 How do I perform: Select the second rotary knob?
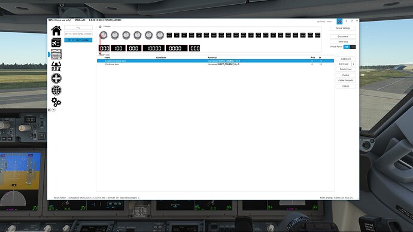(115, 35)
